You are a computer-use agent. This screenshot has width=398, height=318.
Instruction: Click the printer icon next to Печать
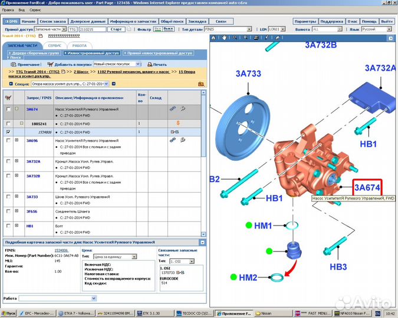click(149, 64)
